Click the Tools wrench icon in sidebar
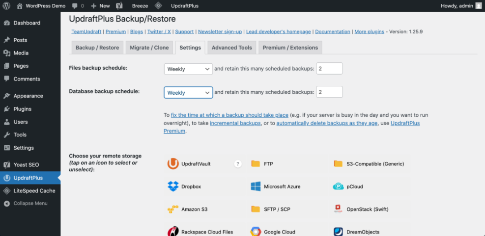 point(7,134)
